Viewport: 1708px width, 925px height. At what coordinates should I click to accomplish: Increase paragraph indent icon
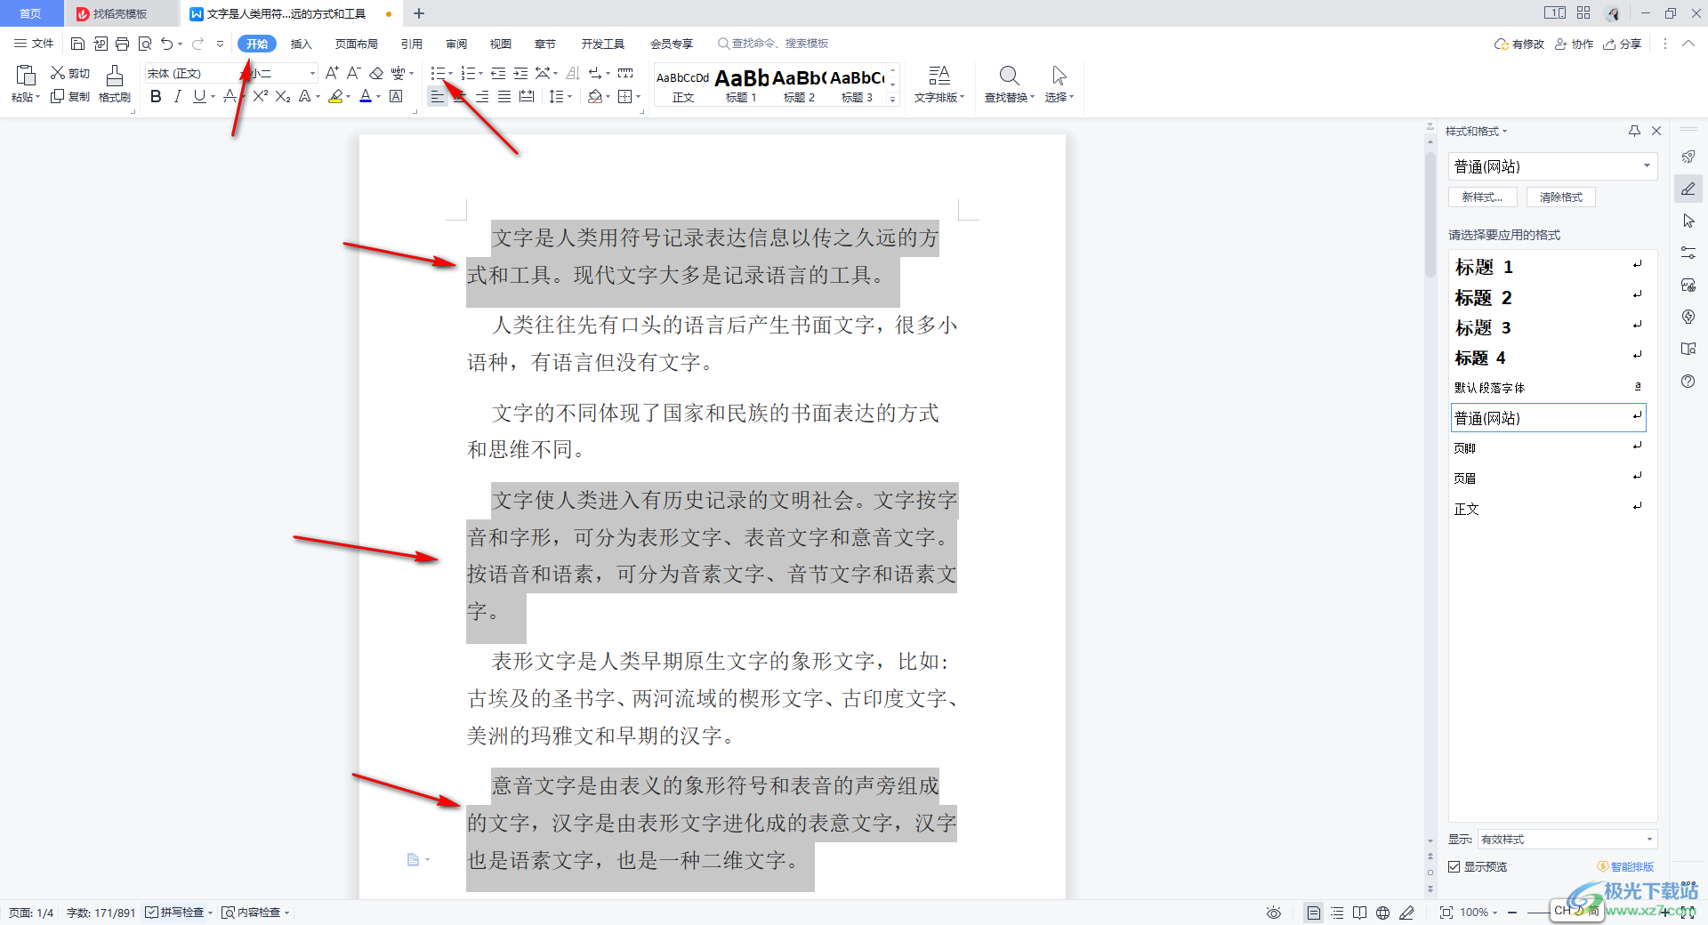click(x=520, y=73)
